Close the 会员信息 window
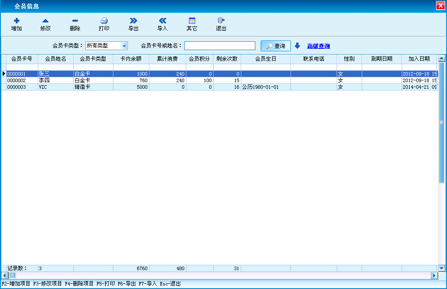447x289 pixels. click(440, 6)
